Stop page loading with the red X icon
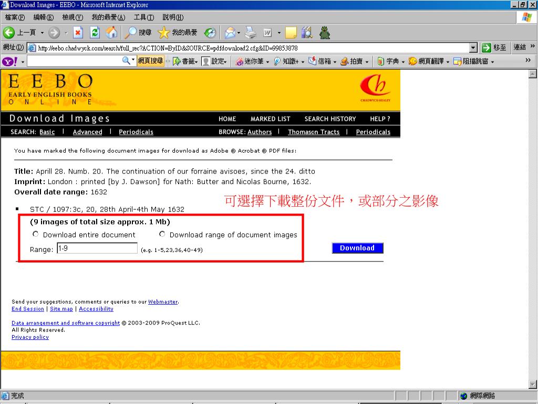This screenshot has width=538, height=404. click(78, 33)
